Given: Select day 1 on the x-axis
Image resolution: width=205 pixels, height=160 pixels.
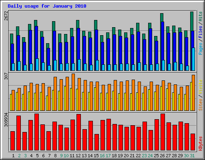Looking at the screenshot, I should tap(13, 156).
